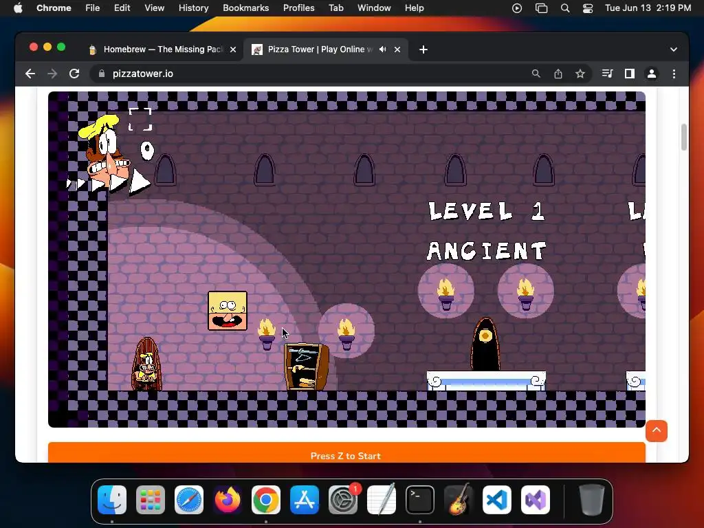704x528 pixels.
Task: Reload the pizzatower.io page
Action: tap(74, 74)
